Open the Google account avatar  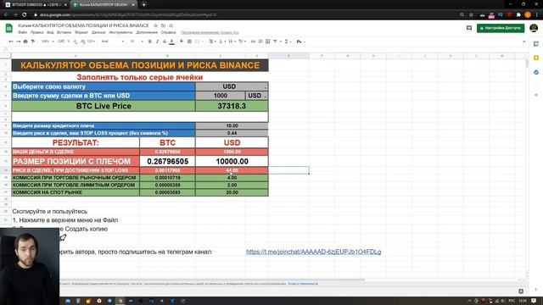click(534, 28)
